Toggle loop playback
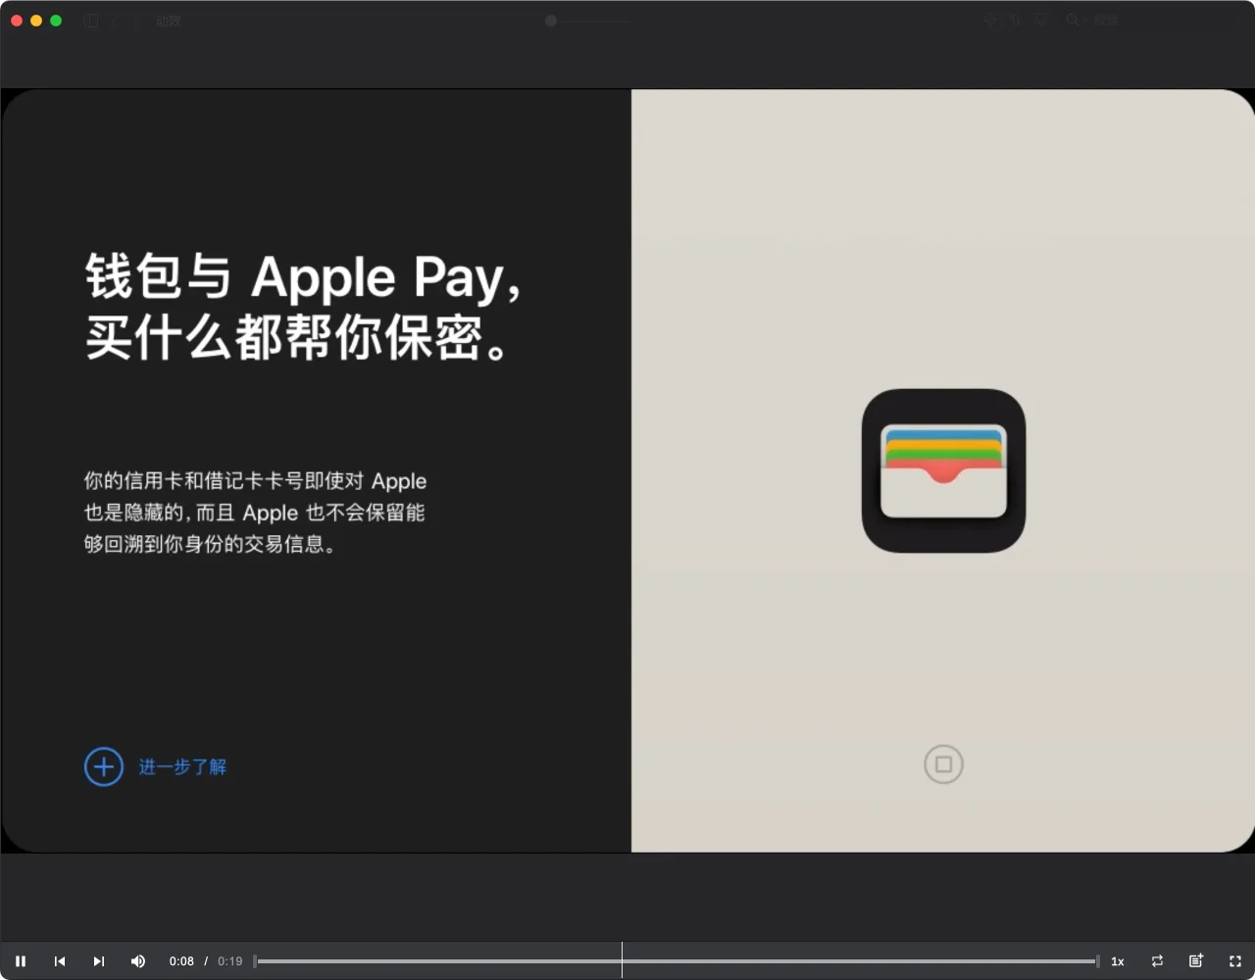The height and width of the screenshot is (980, 1255). point(1157,961)
